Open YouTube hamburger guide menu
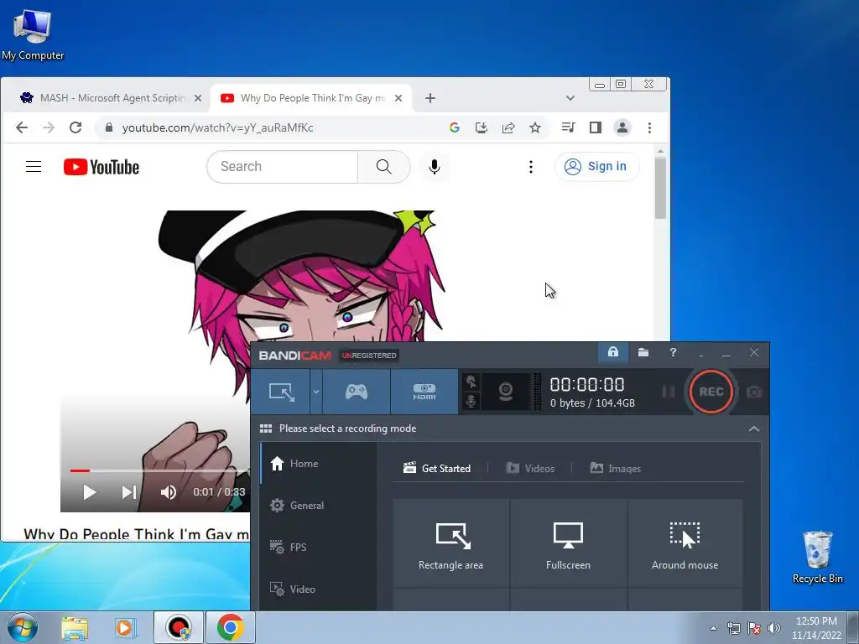 pos(34,167)
